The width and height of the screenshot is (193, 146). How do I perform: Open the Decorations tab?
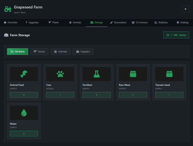(x=118, y=22)
